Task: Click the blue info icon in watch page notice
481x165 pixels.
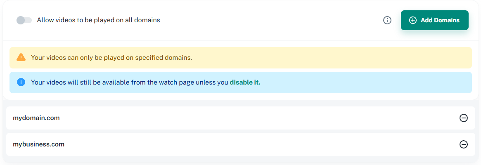Action: [21, 82]
